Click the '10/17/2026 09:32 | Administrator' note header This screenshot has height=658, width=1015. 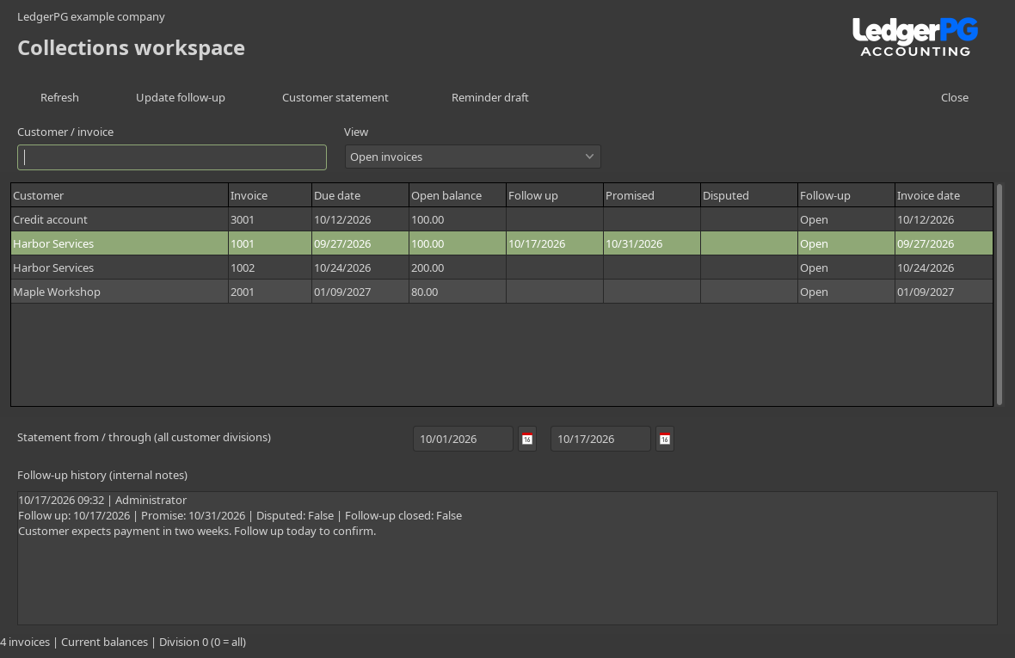pos(102,500)
